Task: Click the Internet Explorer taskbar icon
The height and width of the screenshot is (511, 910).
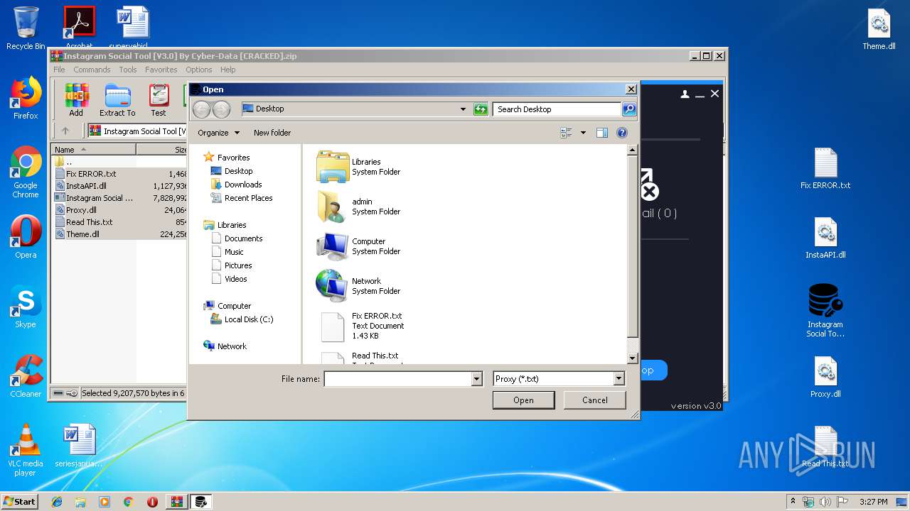Action: tap(57, 502)
